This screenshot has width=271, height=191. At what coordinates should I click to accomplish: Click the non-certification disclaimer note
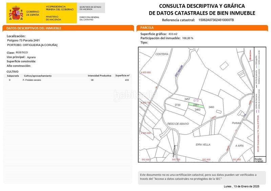point(202,177)
